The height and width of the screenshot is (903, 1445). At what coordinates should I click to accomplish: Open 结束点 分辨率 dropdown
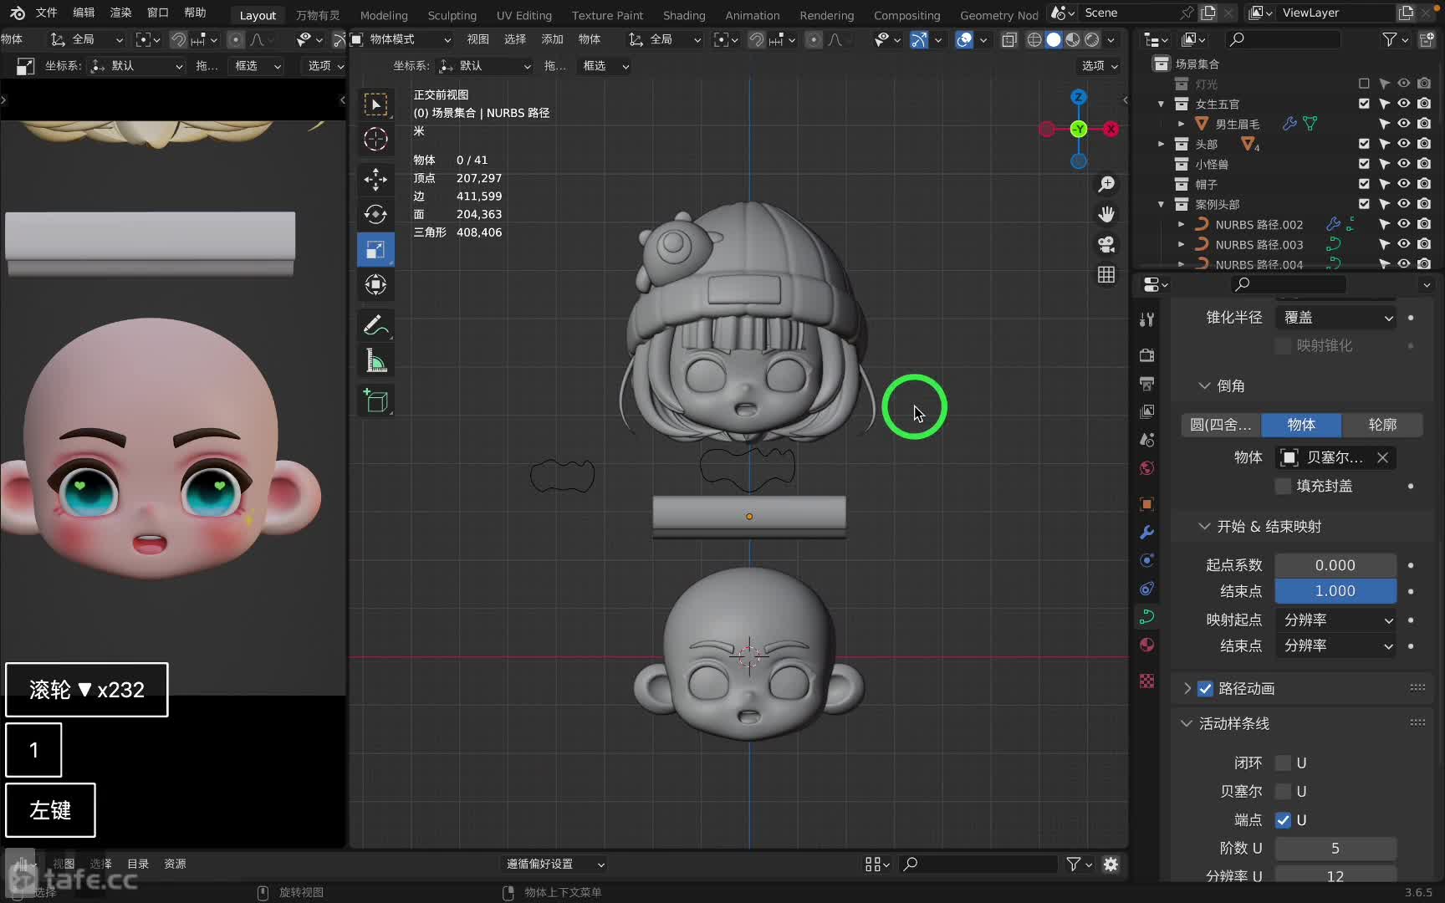click(x=1336, y=645)
